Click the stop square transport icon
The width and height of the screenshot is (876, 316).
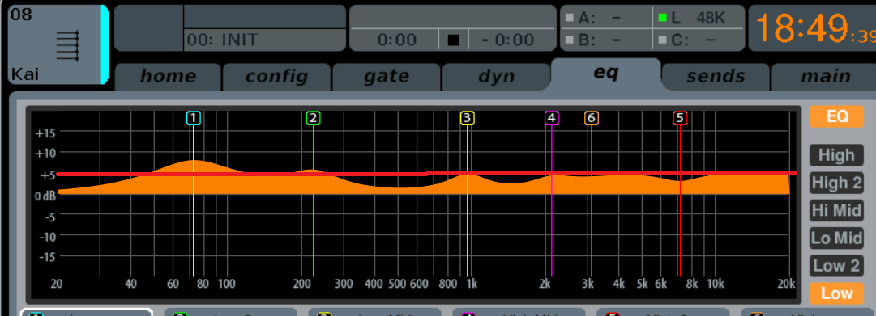coord(453,40)
